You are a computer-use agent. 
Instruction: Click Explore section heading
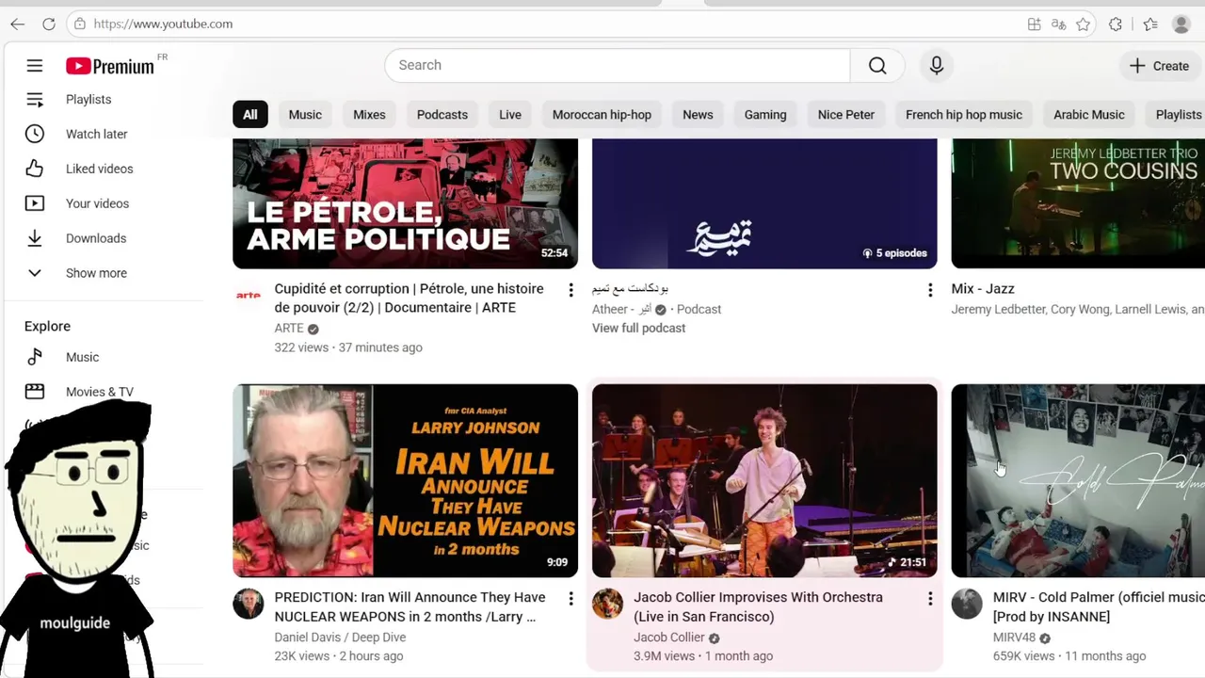click(47, 327)
